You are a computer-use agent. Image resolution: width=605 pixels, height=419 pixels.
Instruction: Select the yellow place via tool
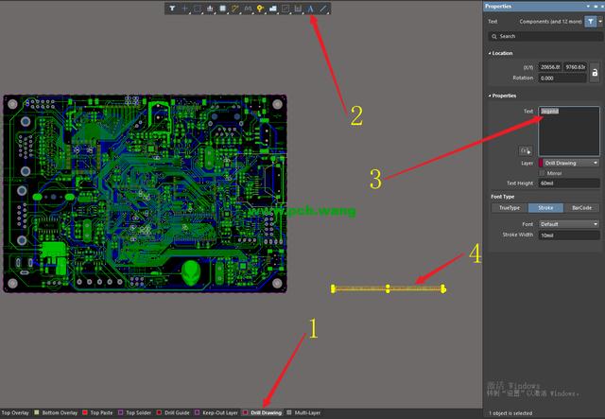coord(261,9)
